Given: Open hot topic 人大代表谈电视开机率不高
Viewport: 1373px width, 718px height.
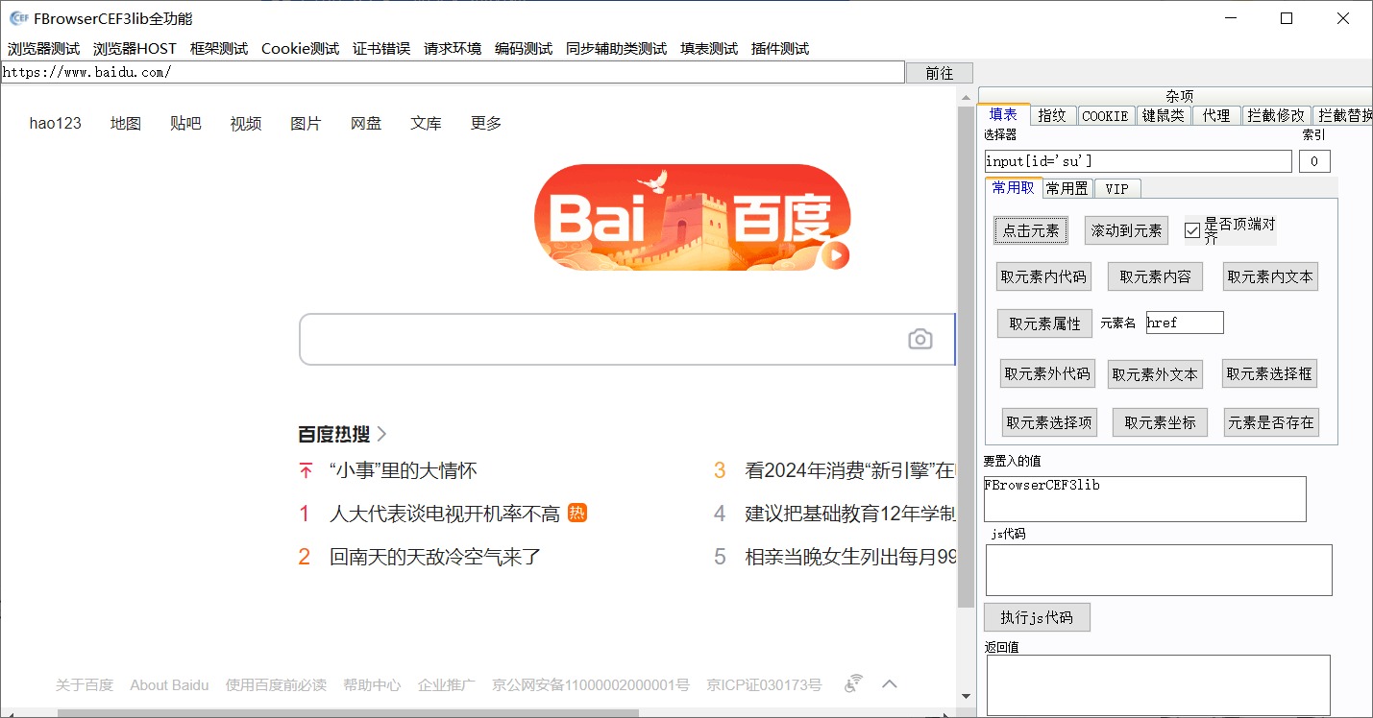Looking at the screenshot, I should pos(445,514).
